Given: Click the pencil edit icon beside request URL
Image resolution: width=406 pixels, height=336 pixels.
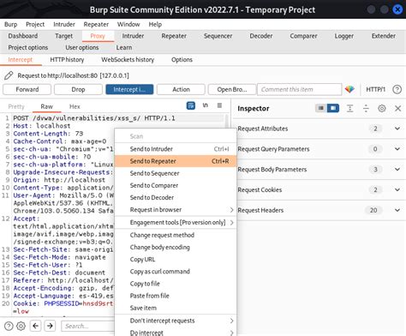Looking at the screenshot, I should (9, 75).
